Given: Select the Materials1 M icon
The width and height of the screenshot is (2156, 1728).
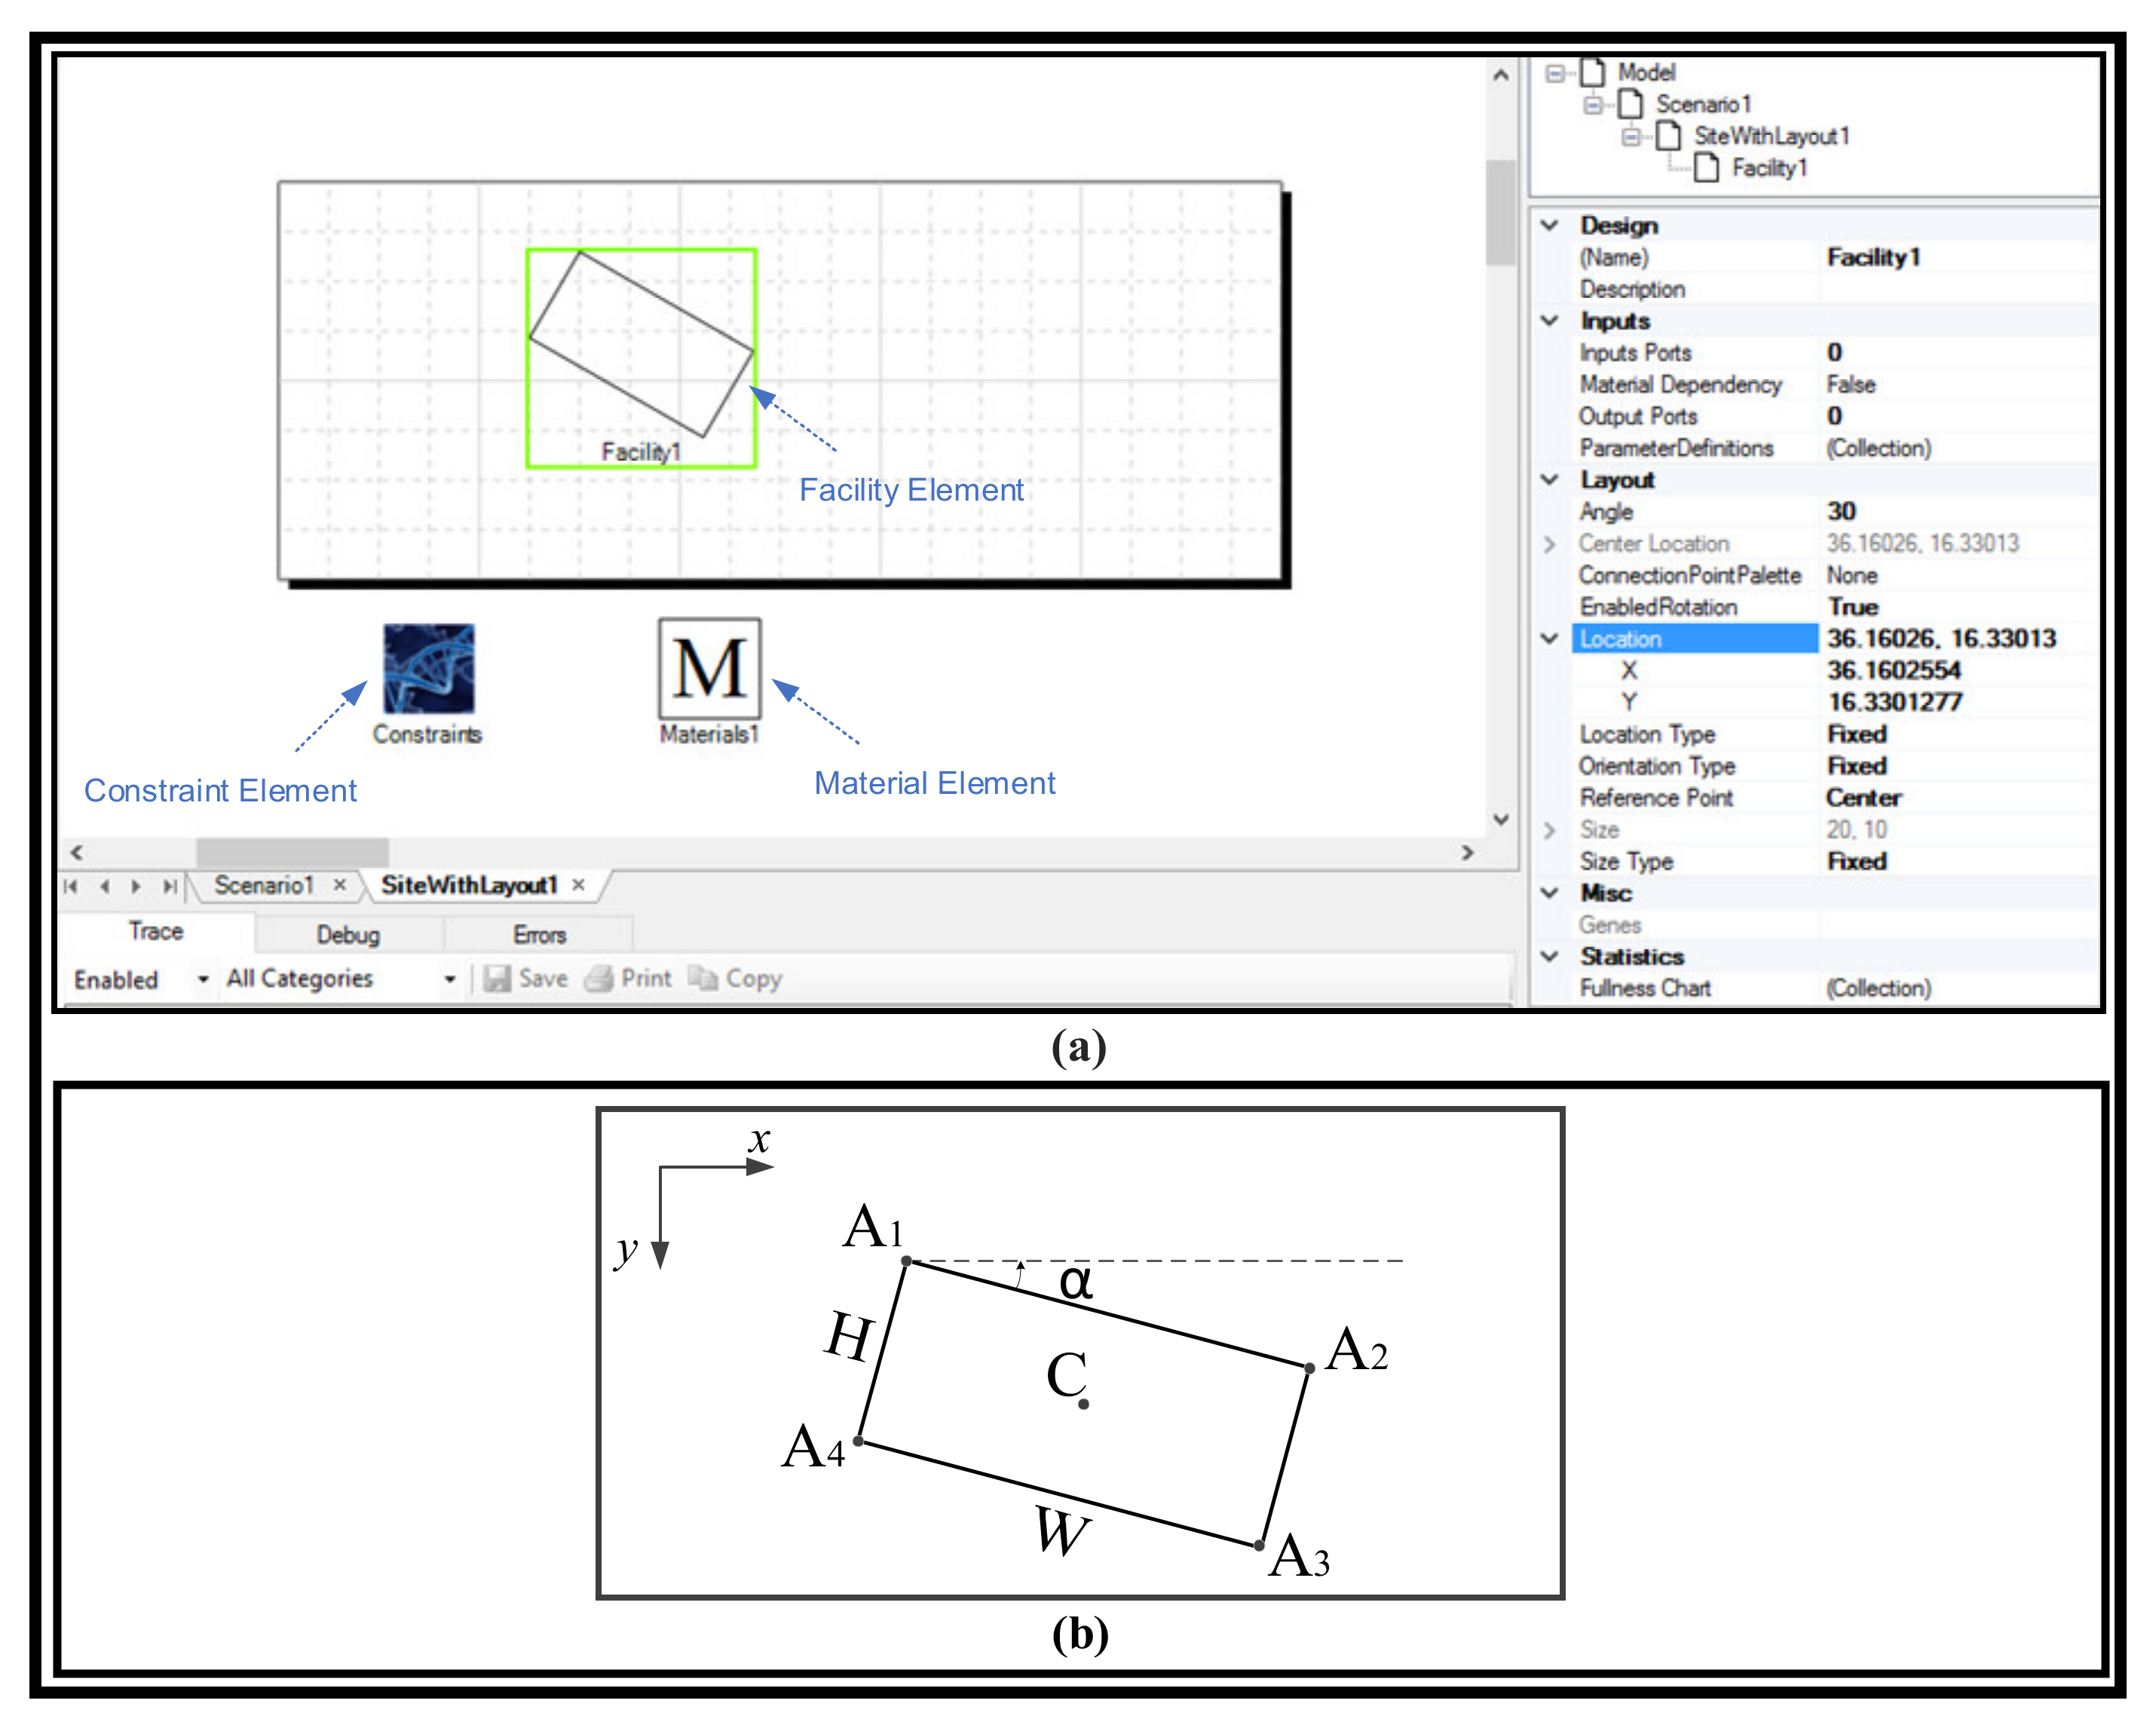Looking at the screenshot, I should coord(709,668).
